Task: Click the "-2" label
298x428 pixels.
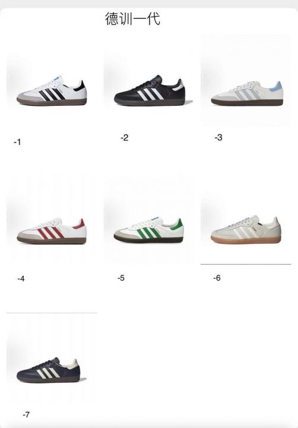Action: [124, 138]
